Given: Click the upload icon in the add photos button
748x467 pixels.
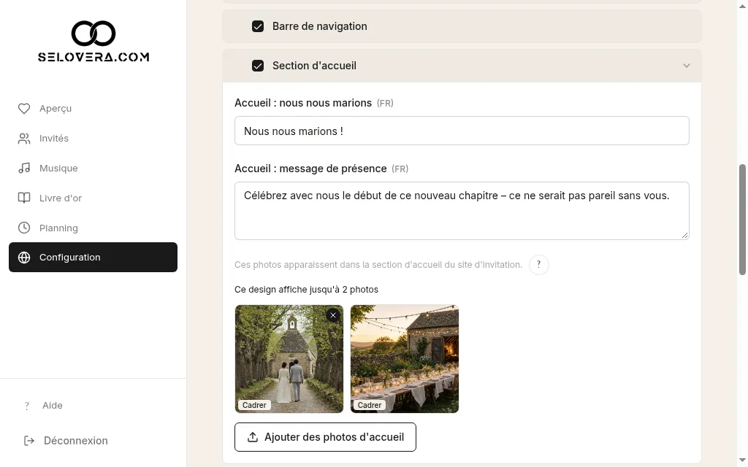Looking at the screenshot, I should [253, 437].
